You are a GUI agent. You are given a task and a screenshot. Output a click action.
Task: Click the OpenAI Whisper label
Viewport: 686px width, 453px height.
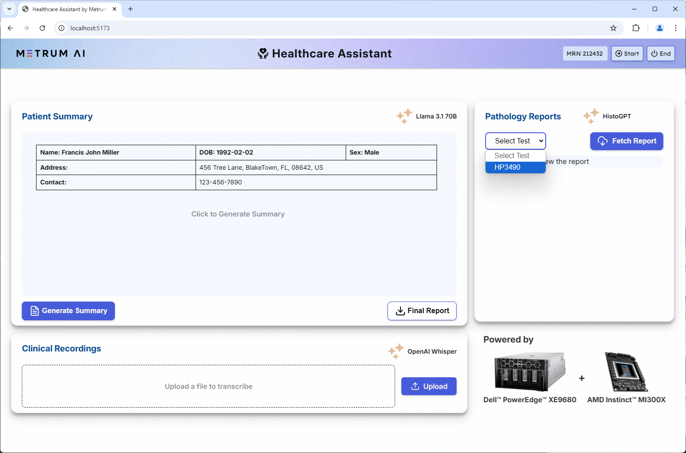click(432, 351)
